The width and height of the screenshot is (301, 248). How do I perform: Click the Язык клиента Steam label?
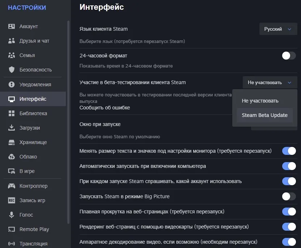click(103, 29)
